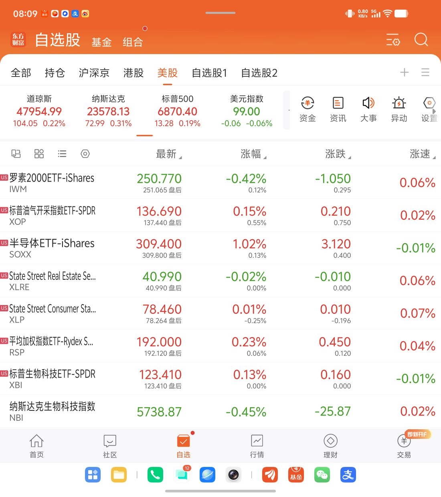
Task: Open 天天基金 app in dock
Action: click(296, 475)
